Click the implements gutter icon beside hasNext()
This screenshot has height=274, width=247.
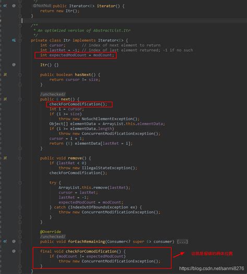5,74
